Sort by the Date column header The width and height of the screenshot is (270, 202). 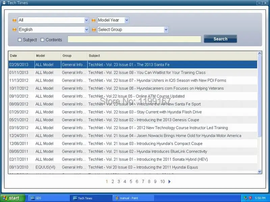point(21,56)
